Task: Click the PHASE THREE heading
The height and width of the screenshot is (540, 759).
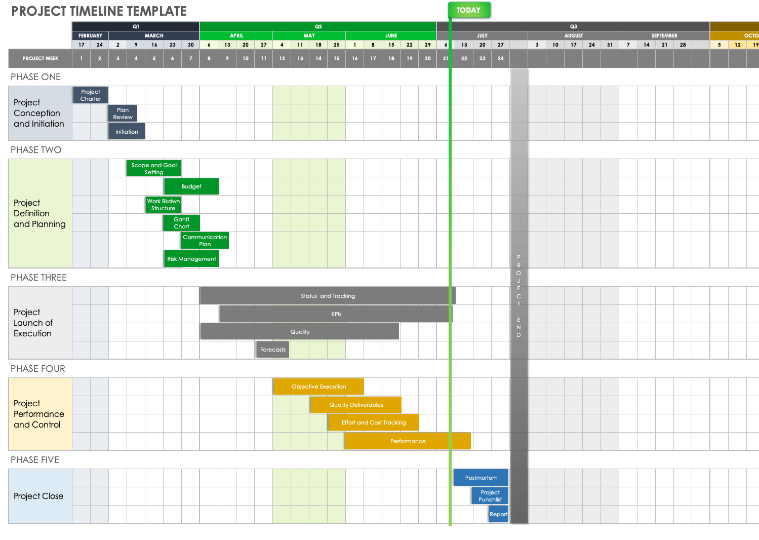Action: pos(39,278)
